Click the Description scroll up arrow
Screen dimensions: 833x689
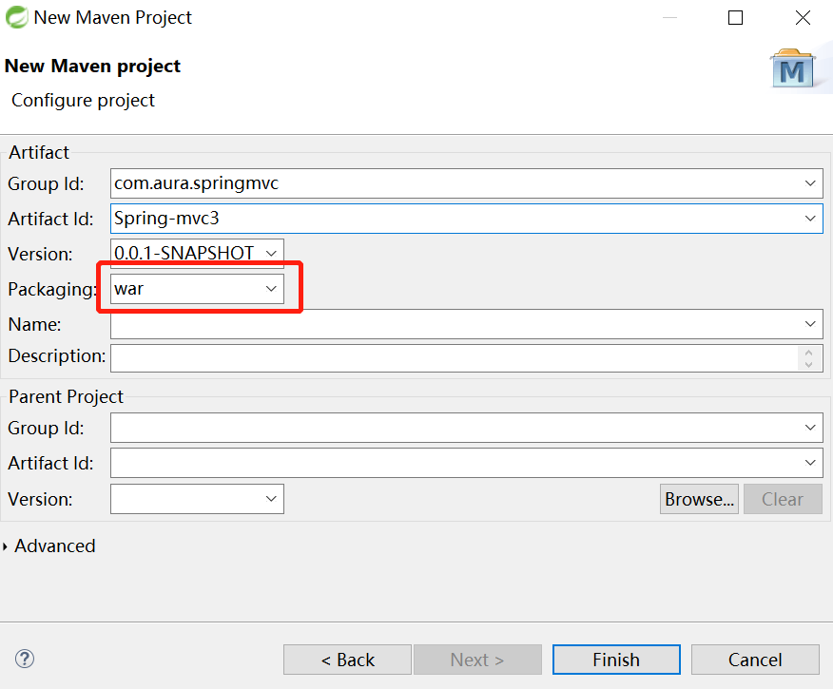tap(808, 353)
